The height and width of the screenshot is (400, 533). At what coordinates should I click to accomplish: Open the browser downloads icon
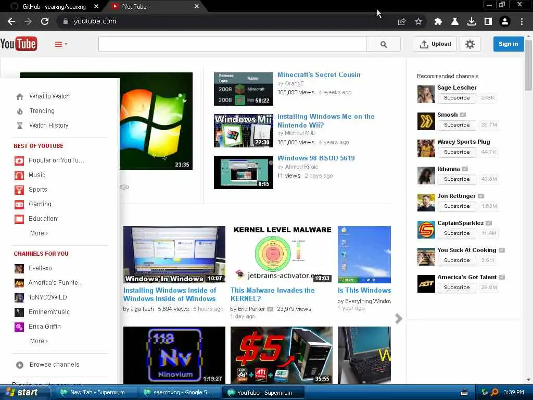pos(472,21)
